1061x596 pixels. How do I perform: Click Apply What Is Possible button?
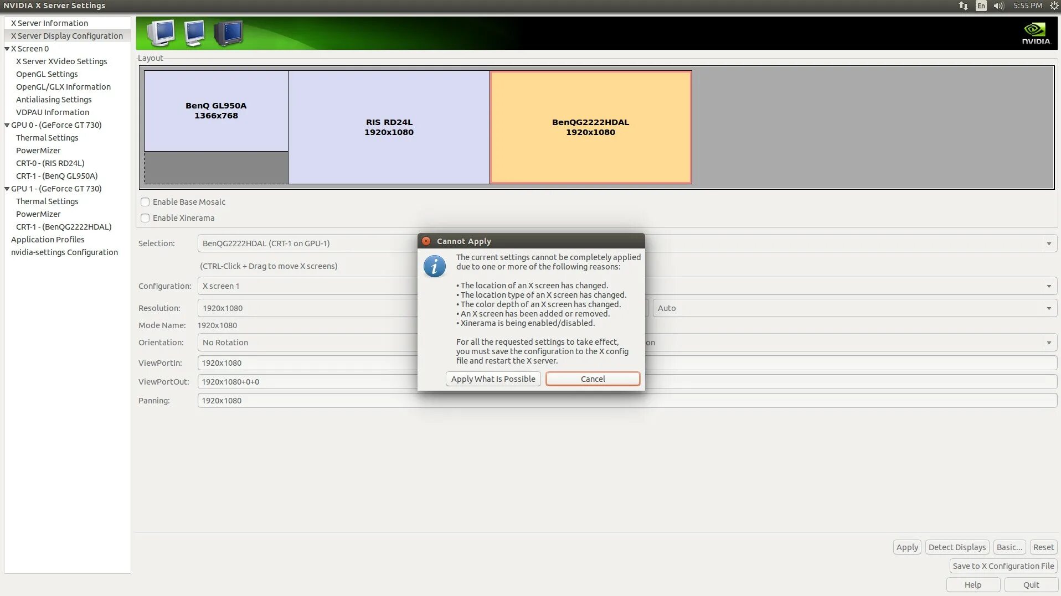[x=493, y=379]
